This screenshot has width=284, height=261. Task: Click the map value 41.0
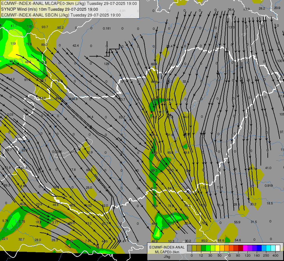tap(268, 168)
